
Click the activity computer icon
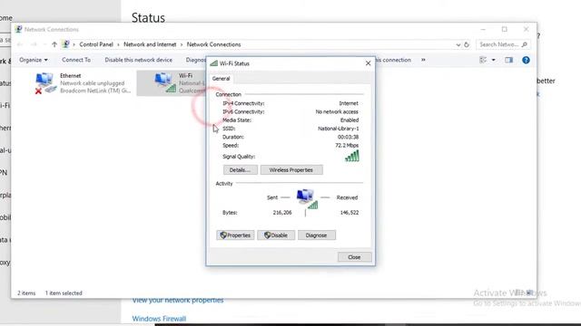point(307,199)
